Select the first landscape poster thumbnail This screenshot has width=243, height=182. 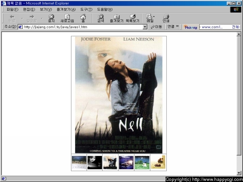point(79,162)
